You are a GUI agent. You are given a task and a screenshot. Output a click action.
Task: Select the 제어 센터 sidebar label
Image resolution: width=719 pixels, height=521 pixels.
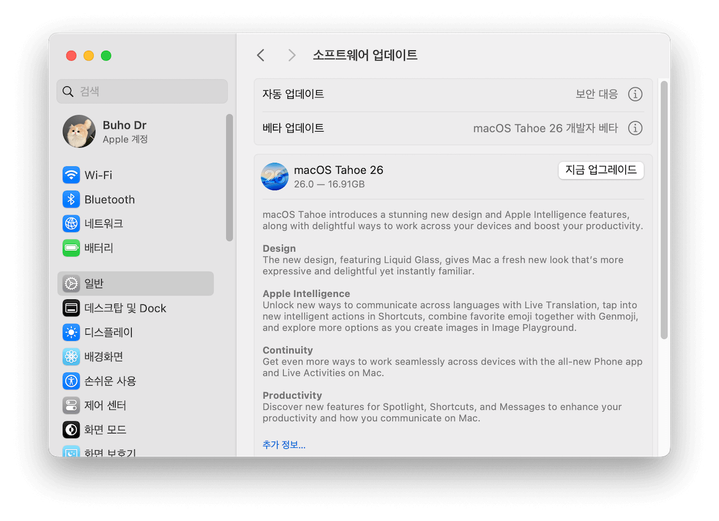[105, 405]
